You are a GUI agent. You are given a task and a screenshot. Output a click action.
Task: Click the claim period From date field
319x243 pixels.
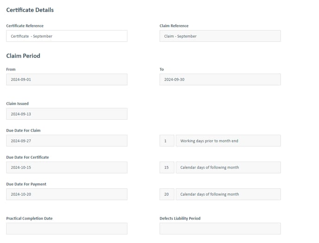(67, 79)
